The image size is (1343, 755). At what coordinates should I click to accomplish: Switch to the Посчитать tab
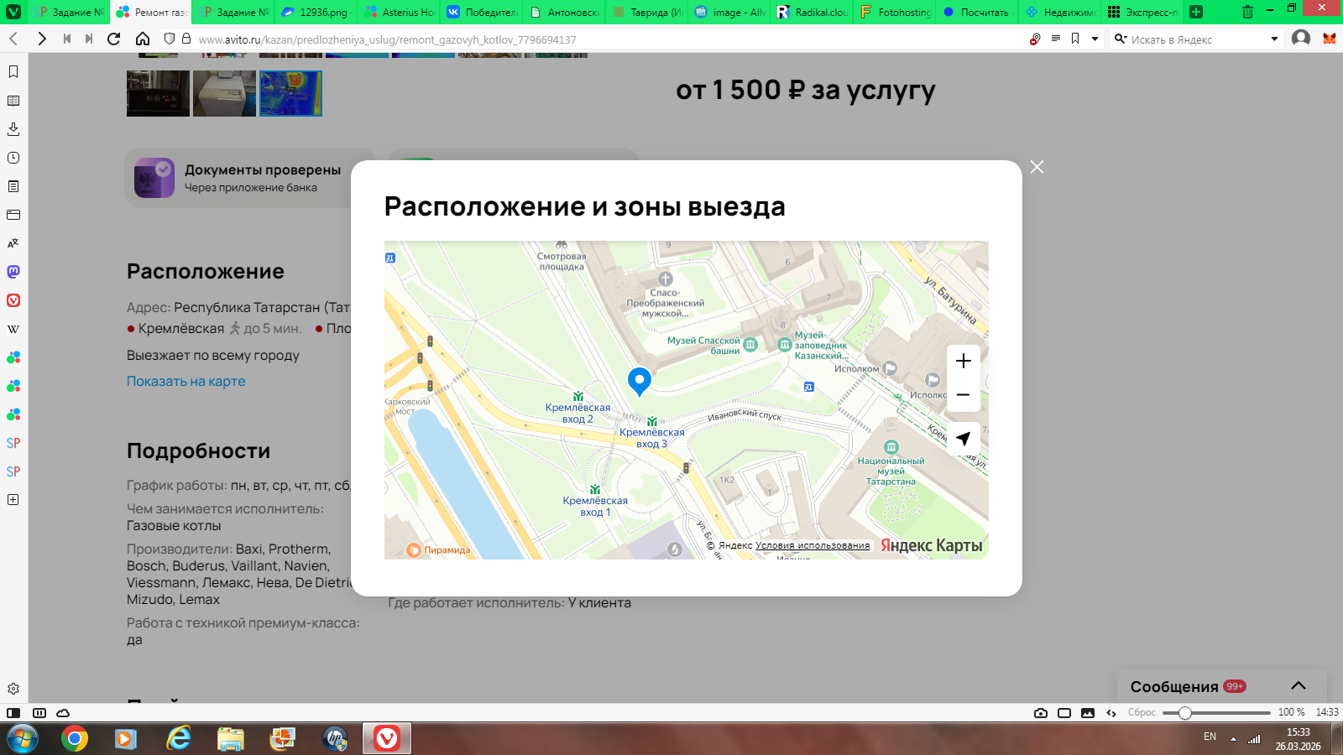click(976, 12)
